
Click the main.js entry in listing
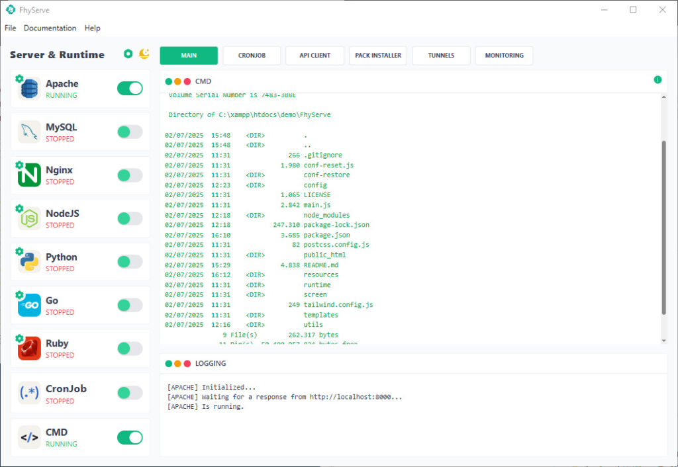click(x=317, y=205)
